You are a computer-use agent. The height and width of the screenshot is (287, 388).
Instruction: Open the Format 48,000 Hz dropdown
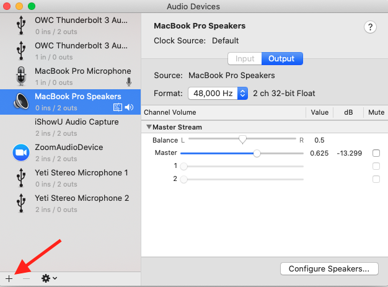pyautogui.click(x=218, y=94)
